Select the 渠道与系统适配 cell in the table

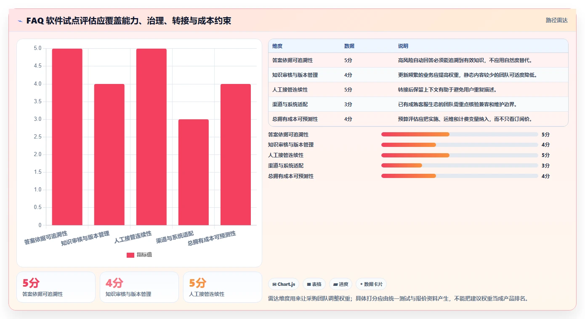click(x=290, y=105)
